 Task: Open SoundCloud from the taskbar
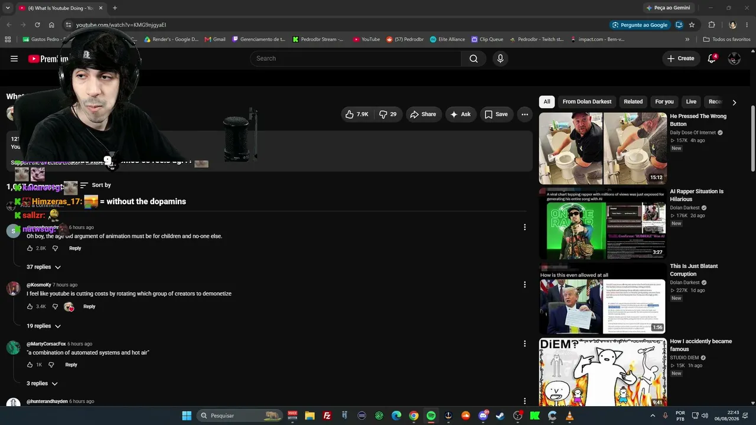point(466,416)
